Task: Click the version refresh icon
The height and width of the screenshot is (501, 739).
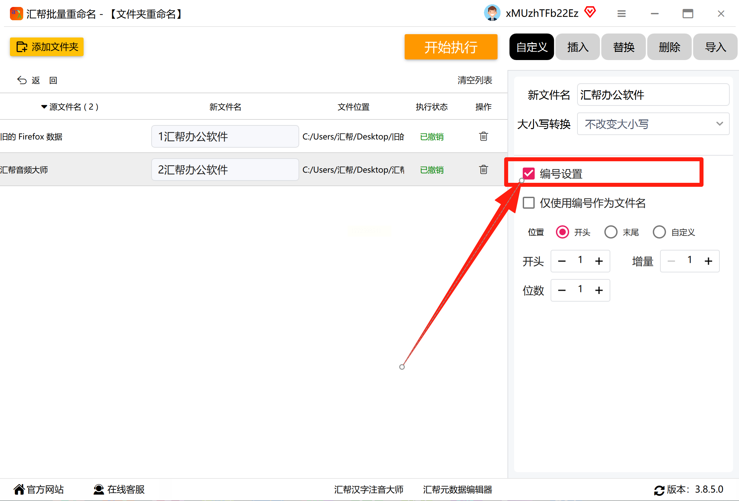Action: pyautogui.click(x=659, y=490)
